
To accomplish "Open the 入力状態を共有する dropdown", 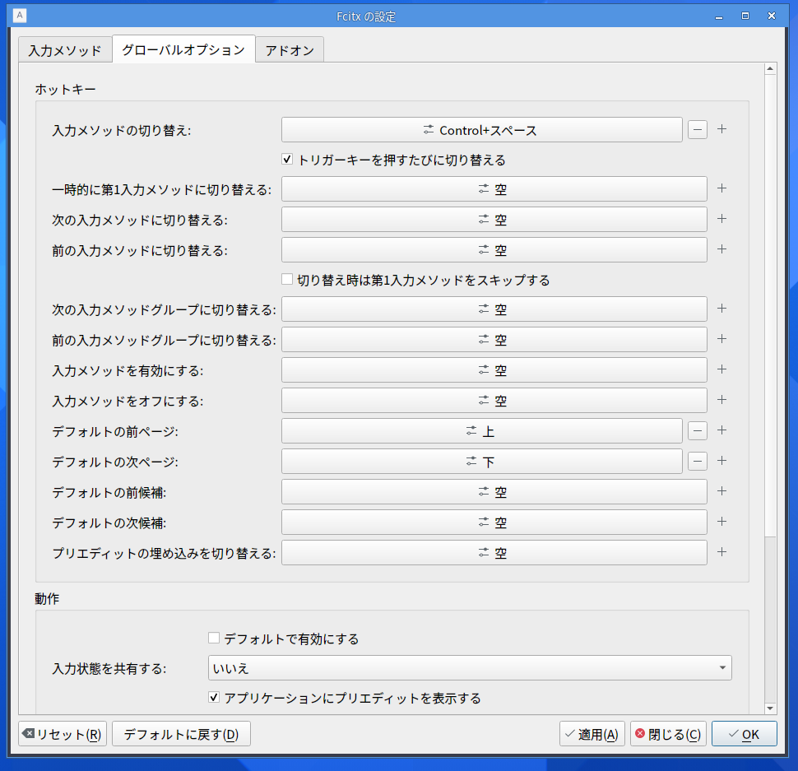I will (470, 668).
